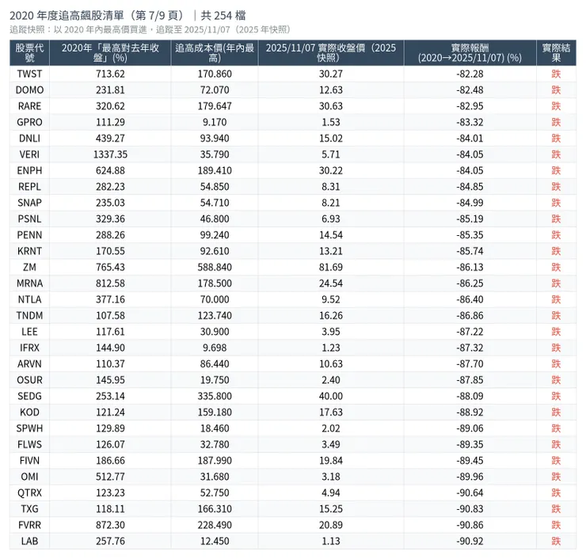This screenshot has height=559, width=586.
Task: Click the 2025/11/07 實際收盤價 column header
Action: pos(331,53)
